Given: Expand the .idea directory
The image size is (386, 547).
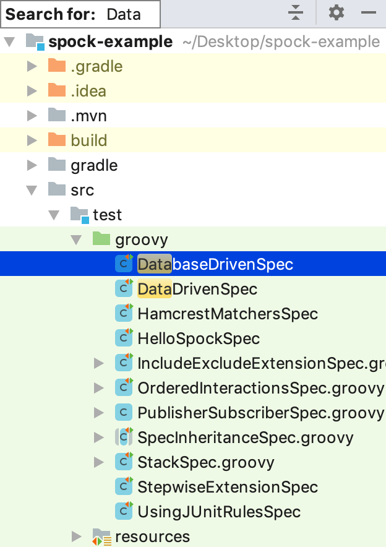Looking at the screenshot, I should (32, 90).
